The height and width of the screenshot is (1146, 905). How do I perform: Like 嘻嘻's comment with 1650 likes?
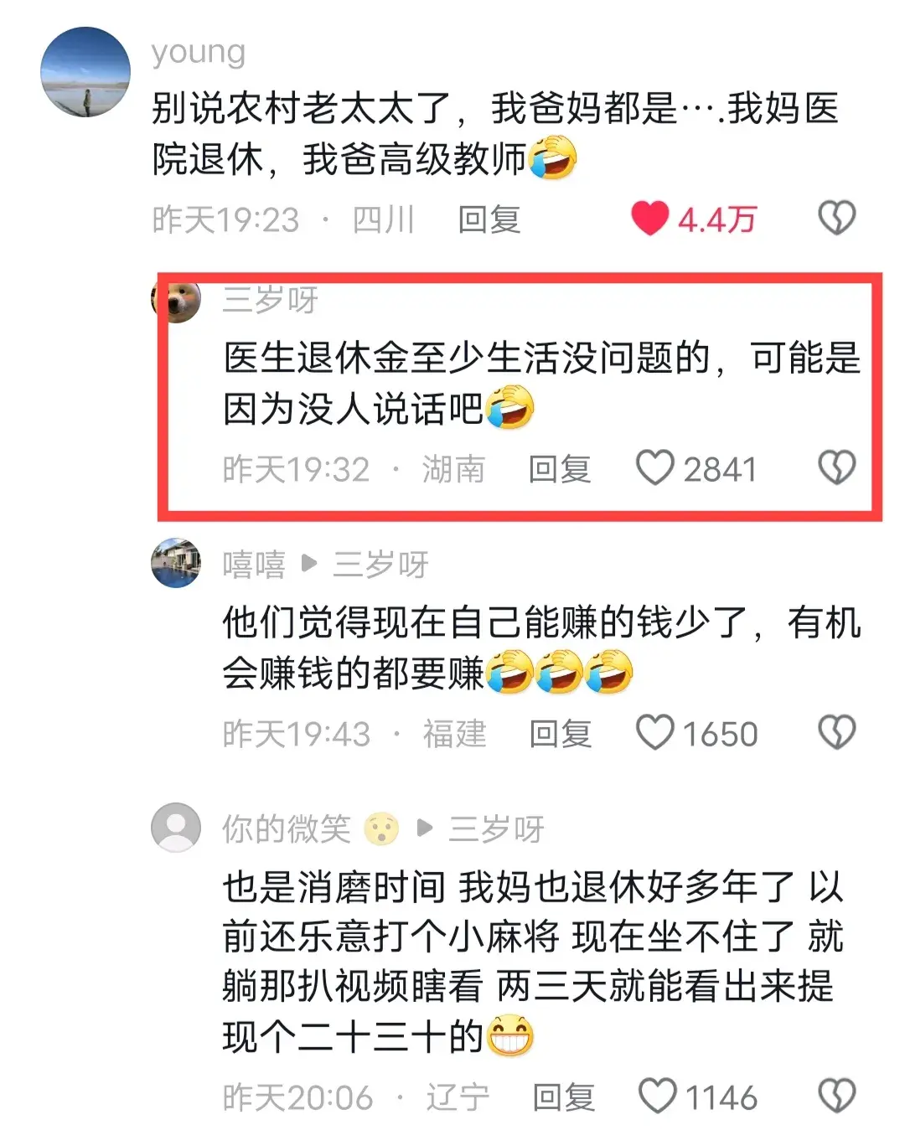[x=654, y=732]
